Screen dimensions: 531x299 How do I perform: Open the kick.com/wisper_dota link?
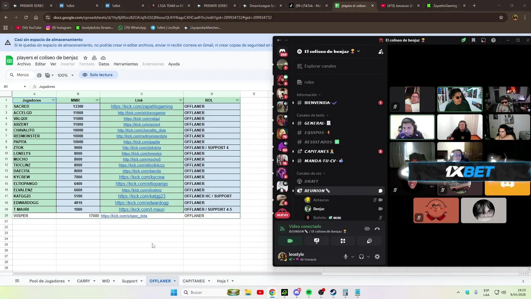pos(124,216)
